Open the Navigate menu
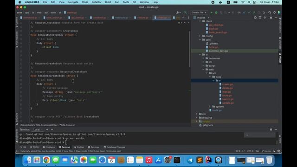Viewport: 297px width, 167px height. (x=73, y=2)
